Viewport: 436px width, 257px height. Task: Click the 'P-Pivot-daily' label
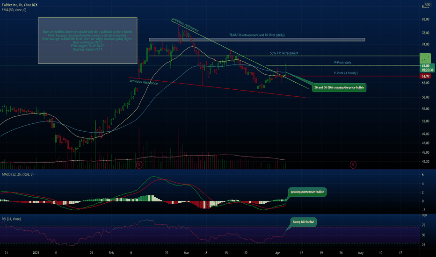tap(342, 63)
